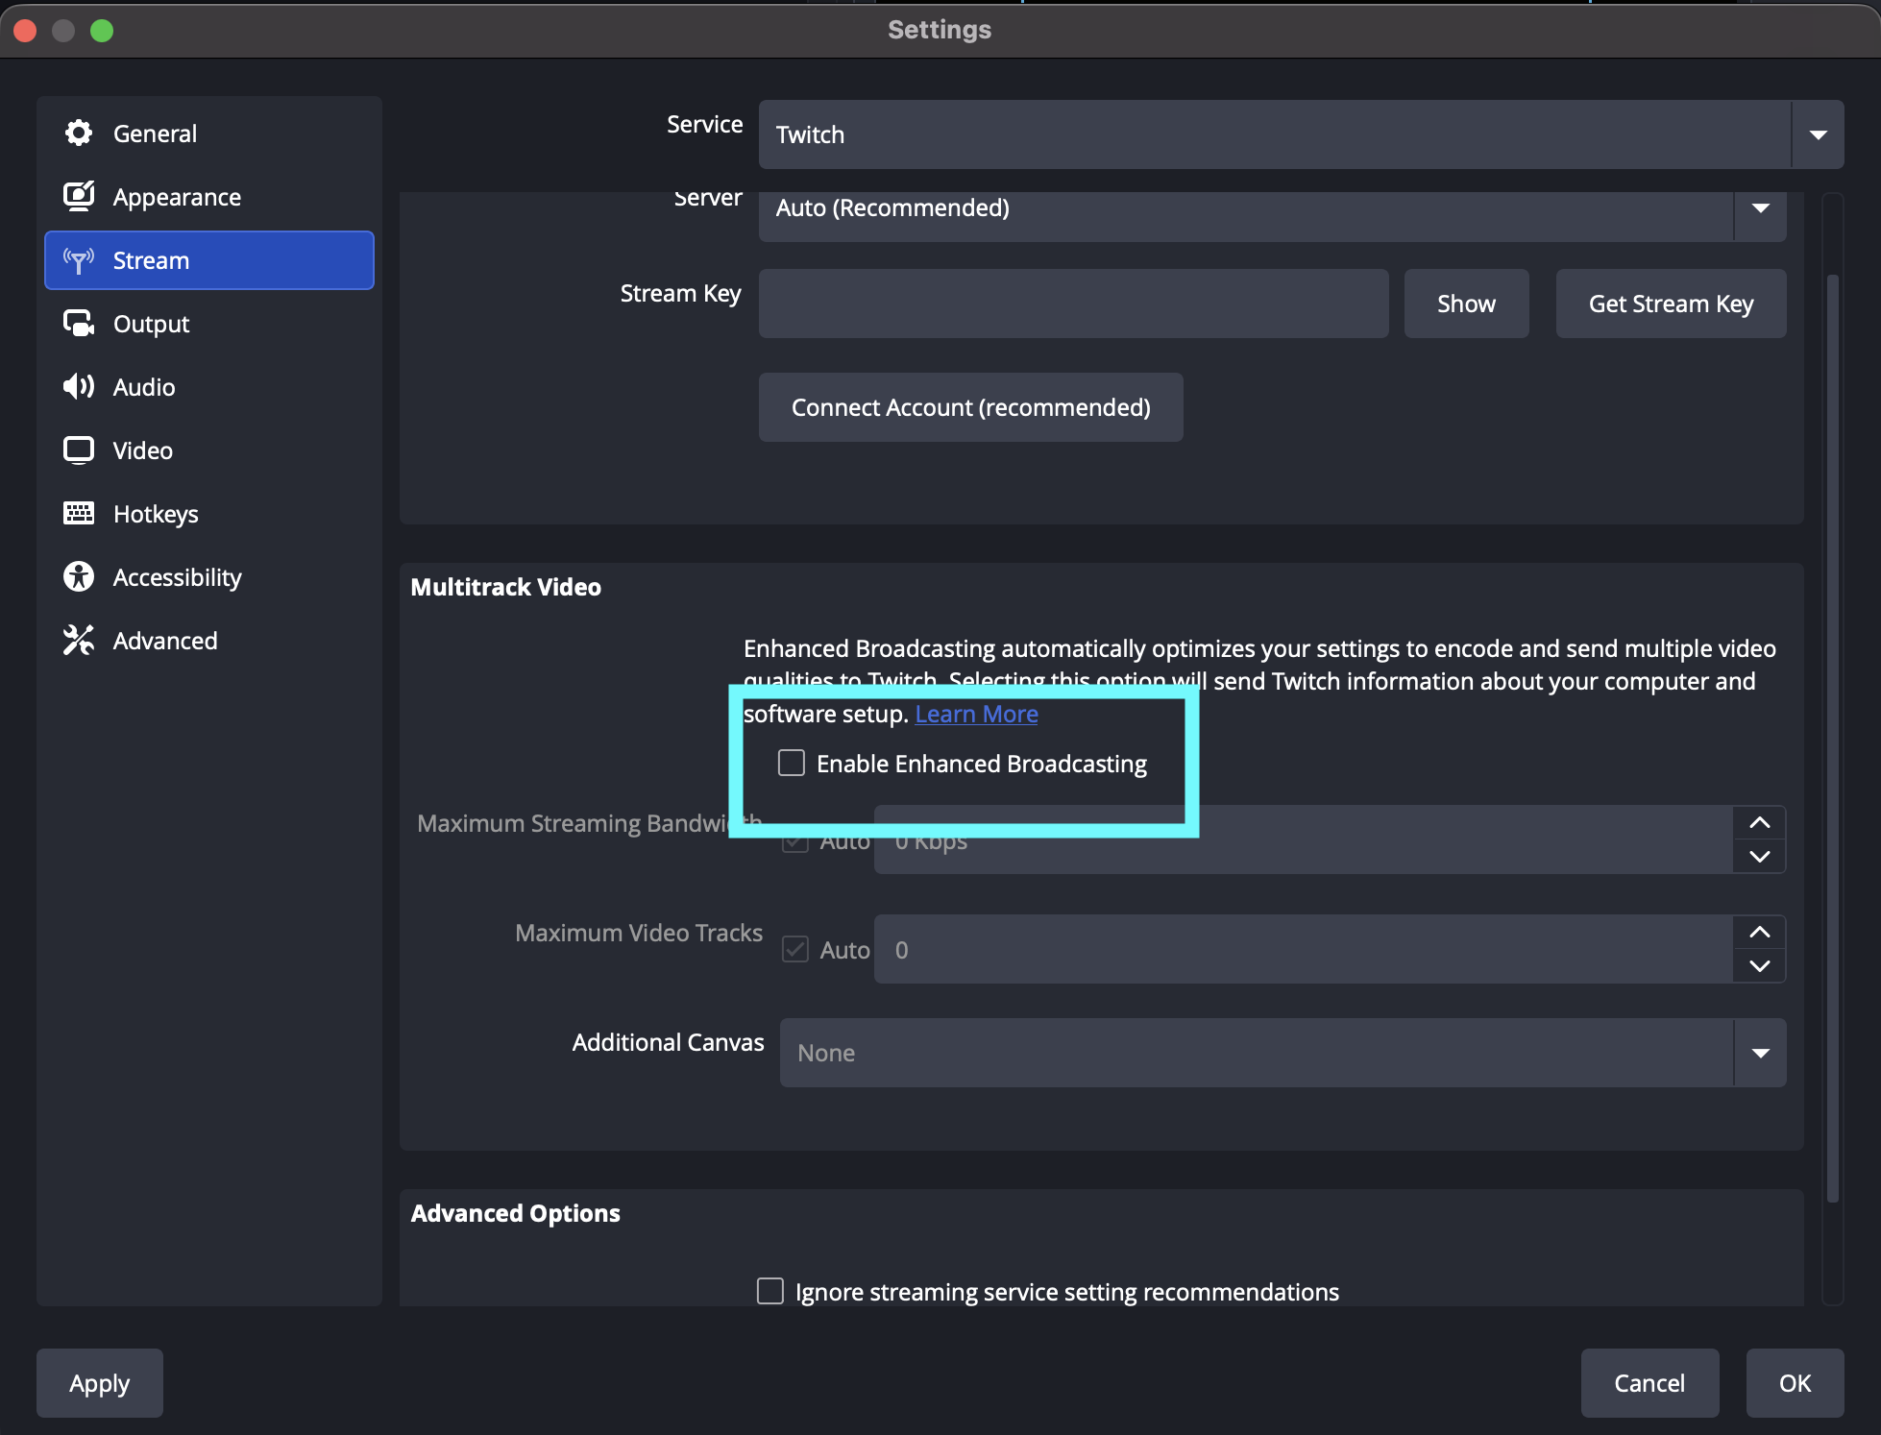Click the Hotkeys keyboard icon
Image resolution: width=1881 pixels, height=1435 pixels.
click(x=79, y=513)
